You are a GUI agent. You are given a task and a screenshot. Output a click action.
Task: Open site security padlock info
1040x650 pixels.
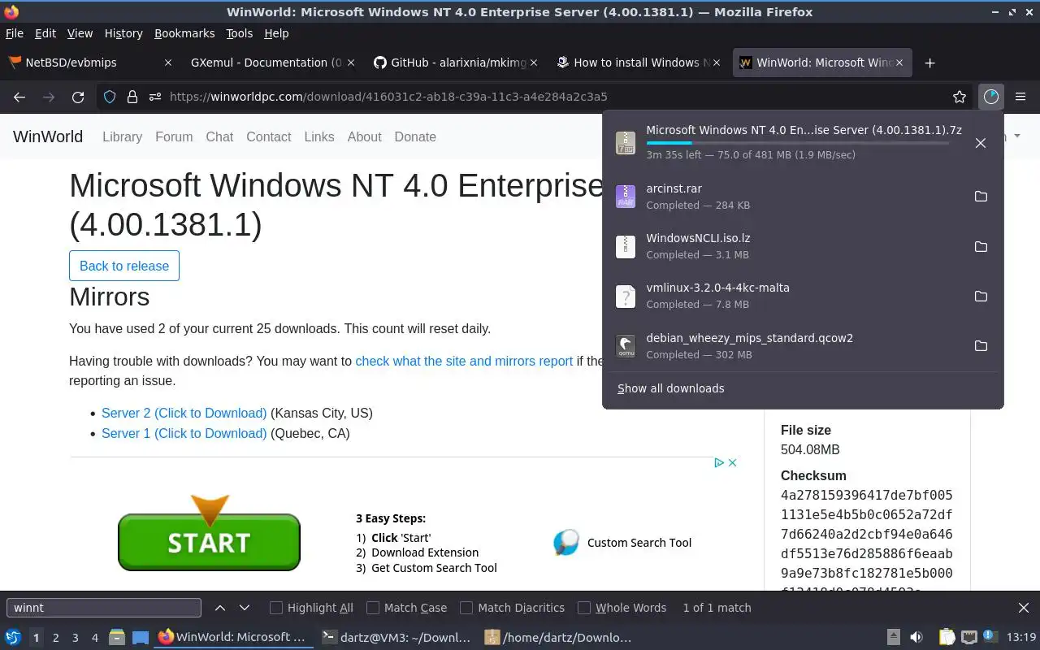coord(132,97)
